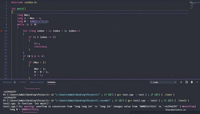The image size is (200, 114).
Task: Place cursor on the 'continue;' statement
Action: click(x=40, y=47)
